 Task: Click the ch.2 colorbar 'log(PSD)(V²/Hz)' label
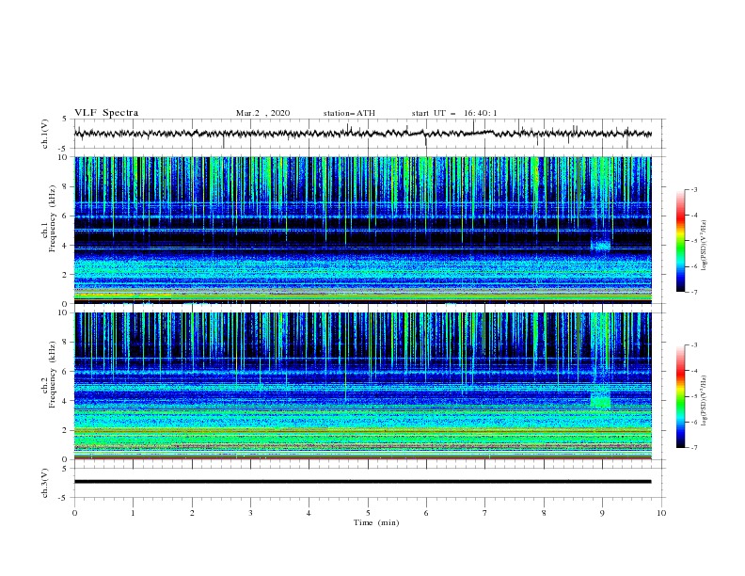(x=705, y=401)
